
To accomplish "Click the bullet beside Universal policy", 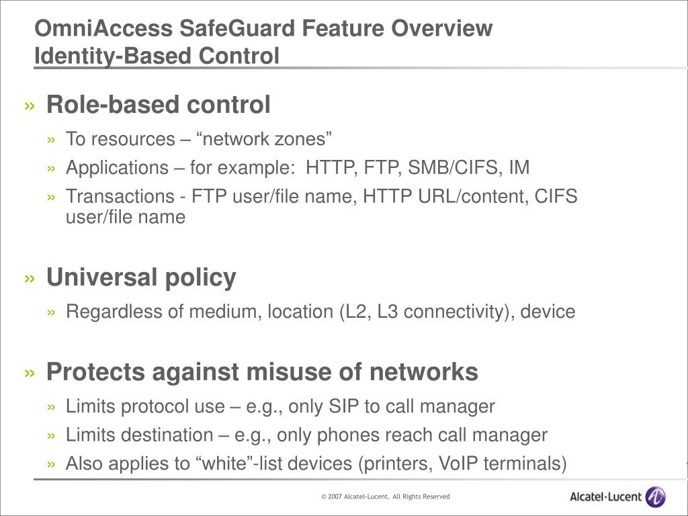I will tap(30, 279).
